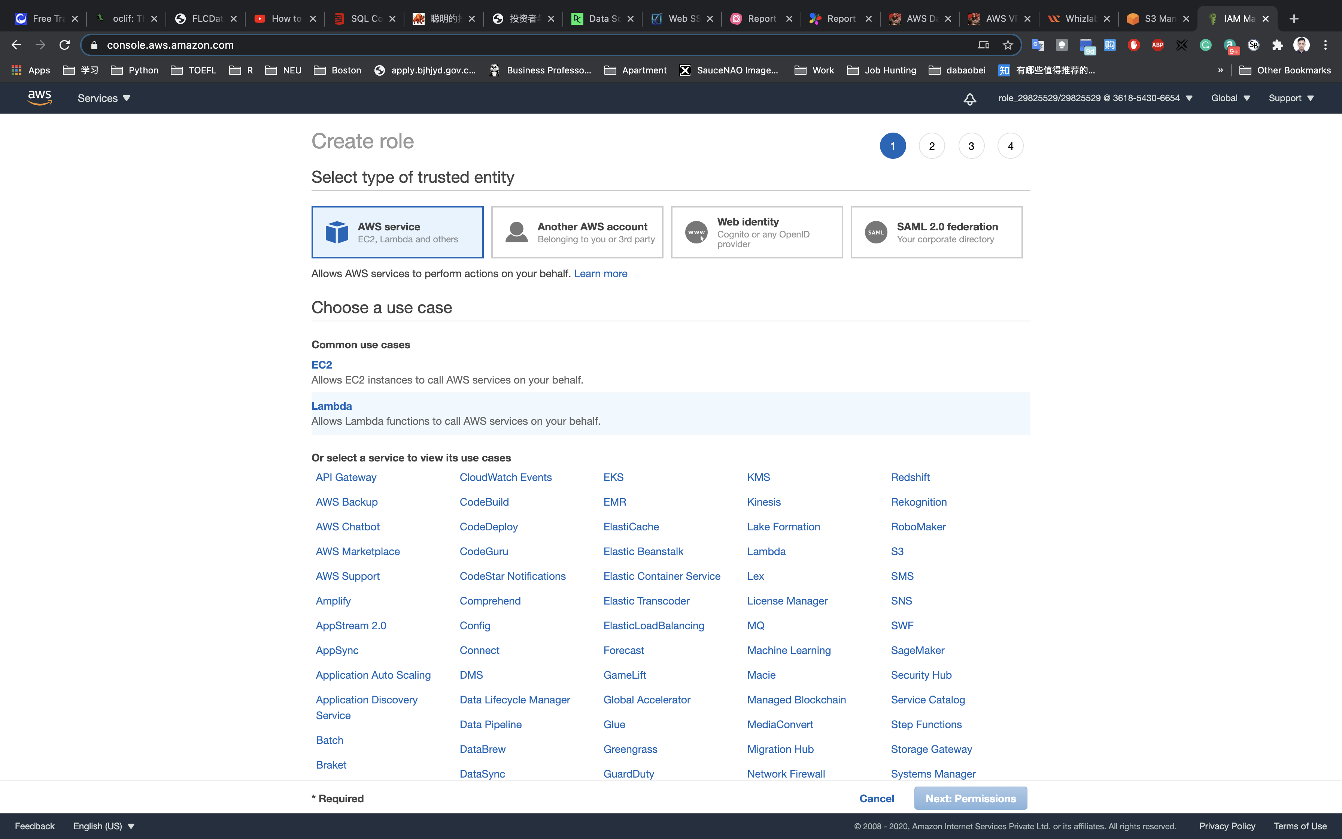Viewport: 1342px width, 839px height.
Task: Click the AWS logo home icon
Action: (x=39, y=98)
